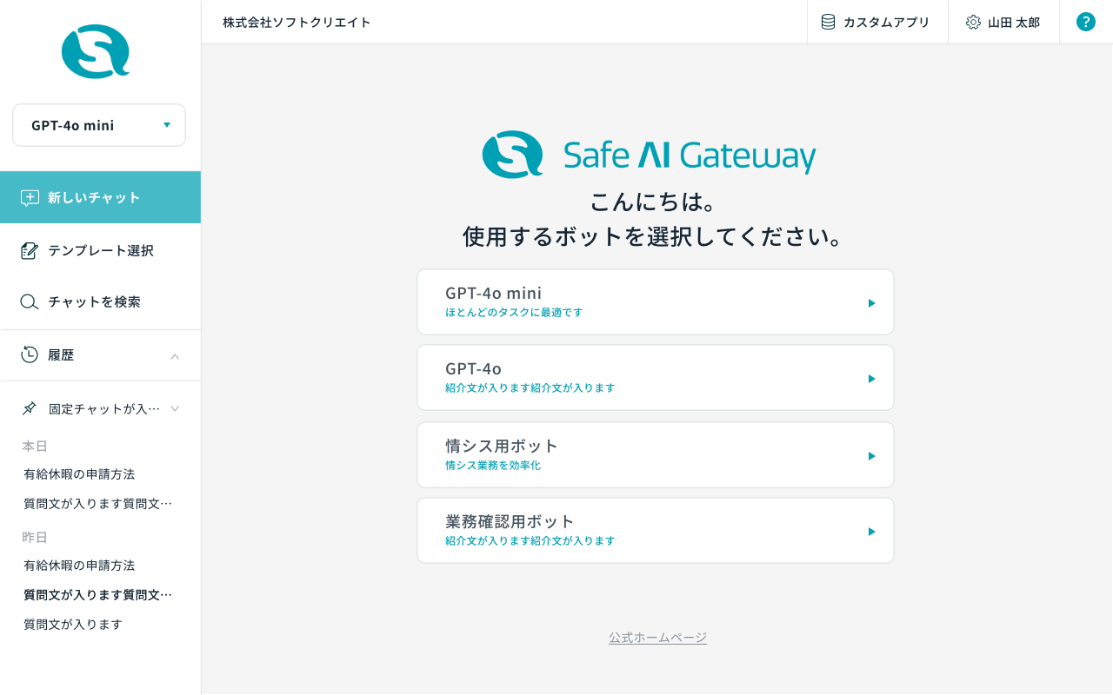Click the history clock icon
1113x695 pixels.
30,354
